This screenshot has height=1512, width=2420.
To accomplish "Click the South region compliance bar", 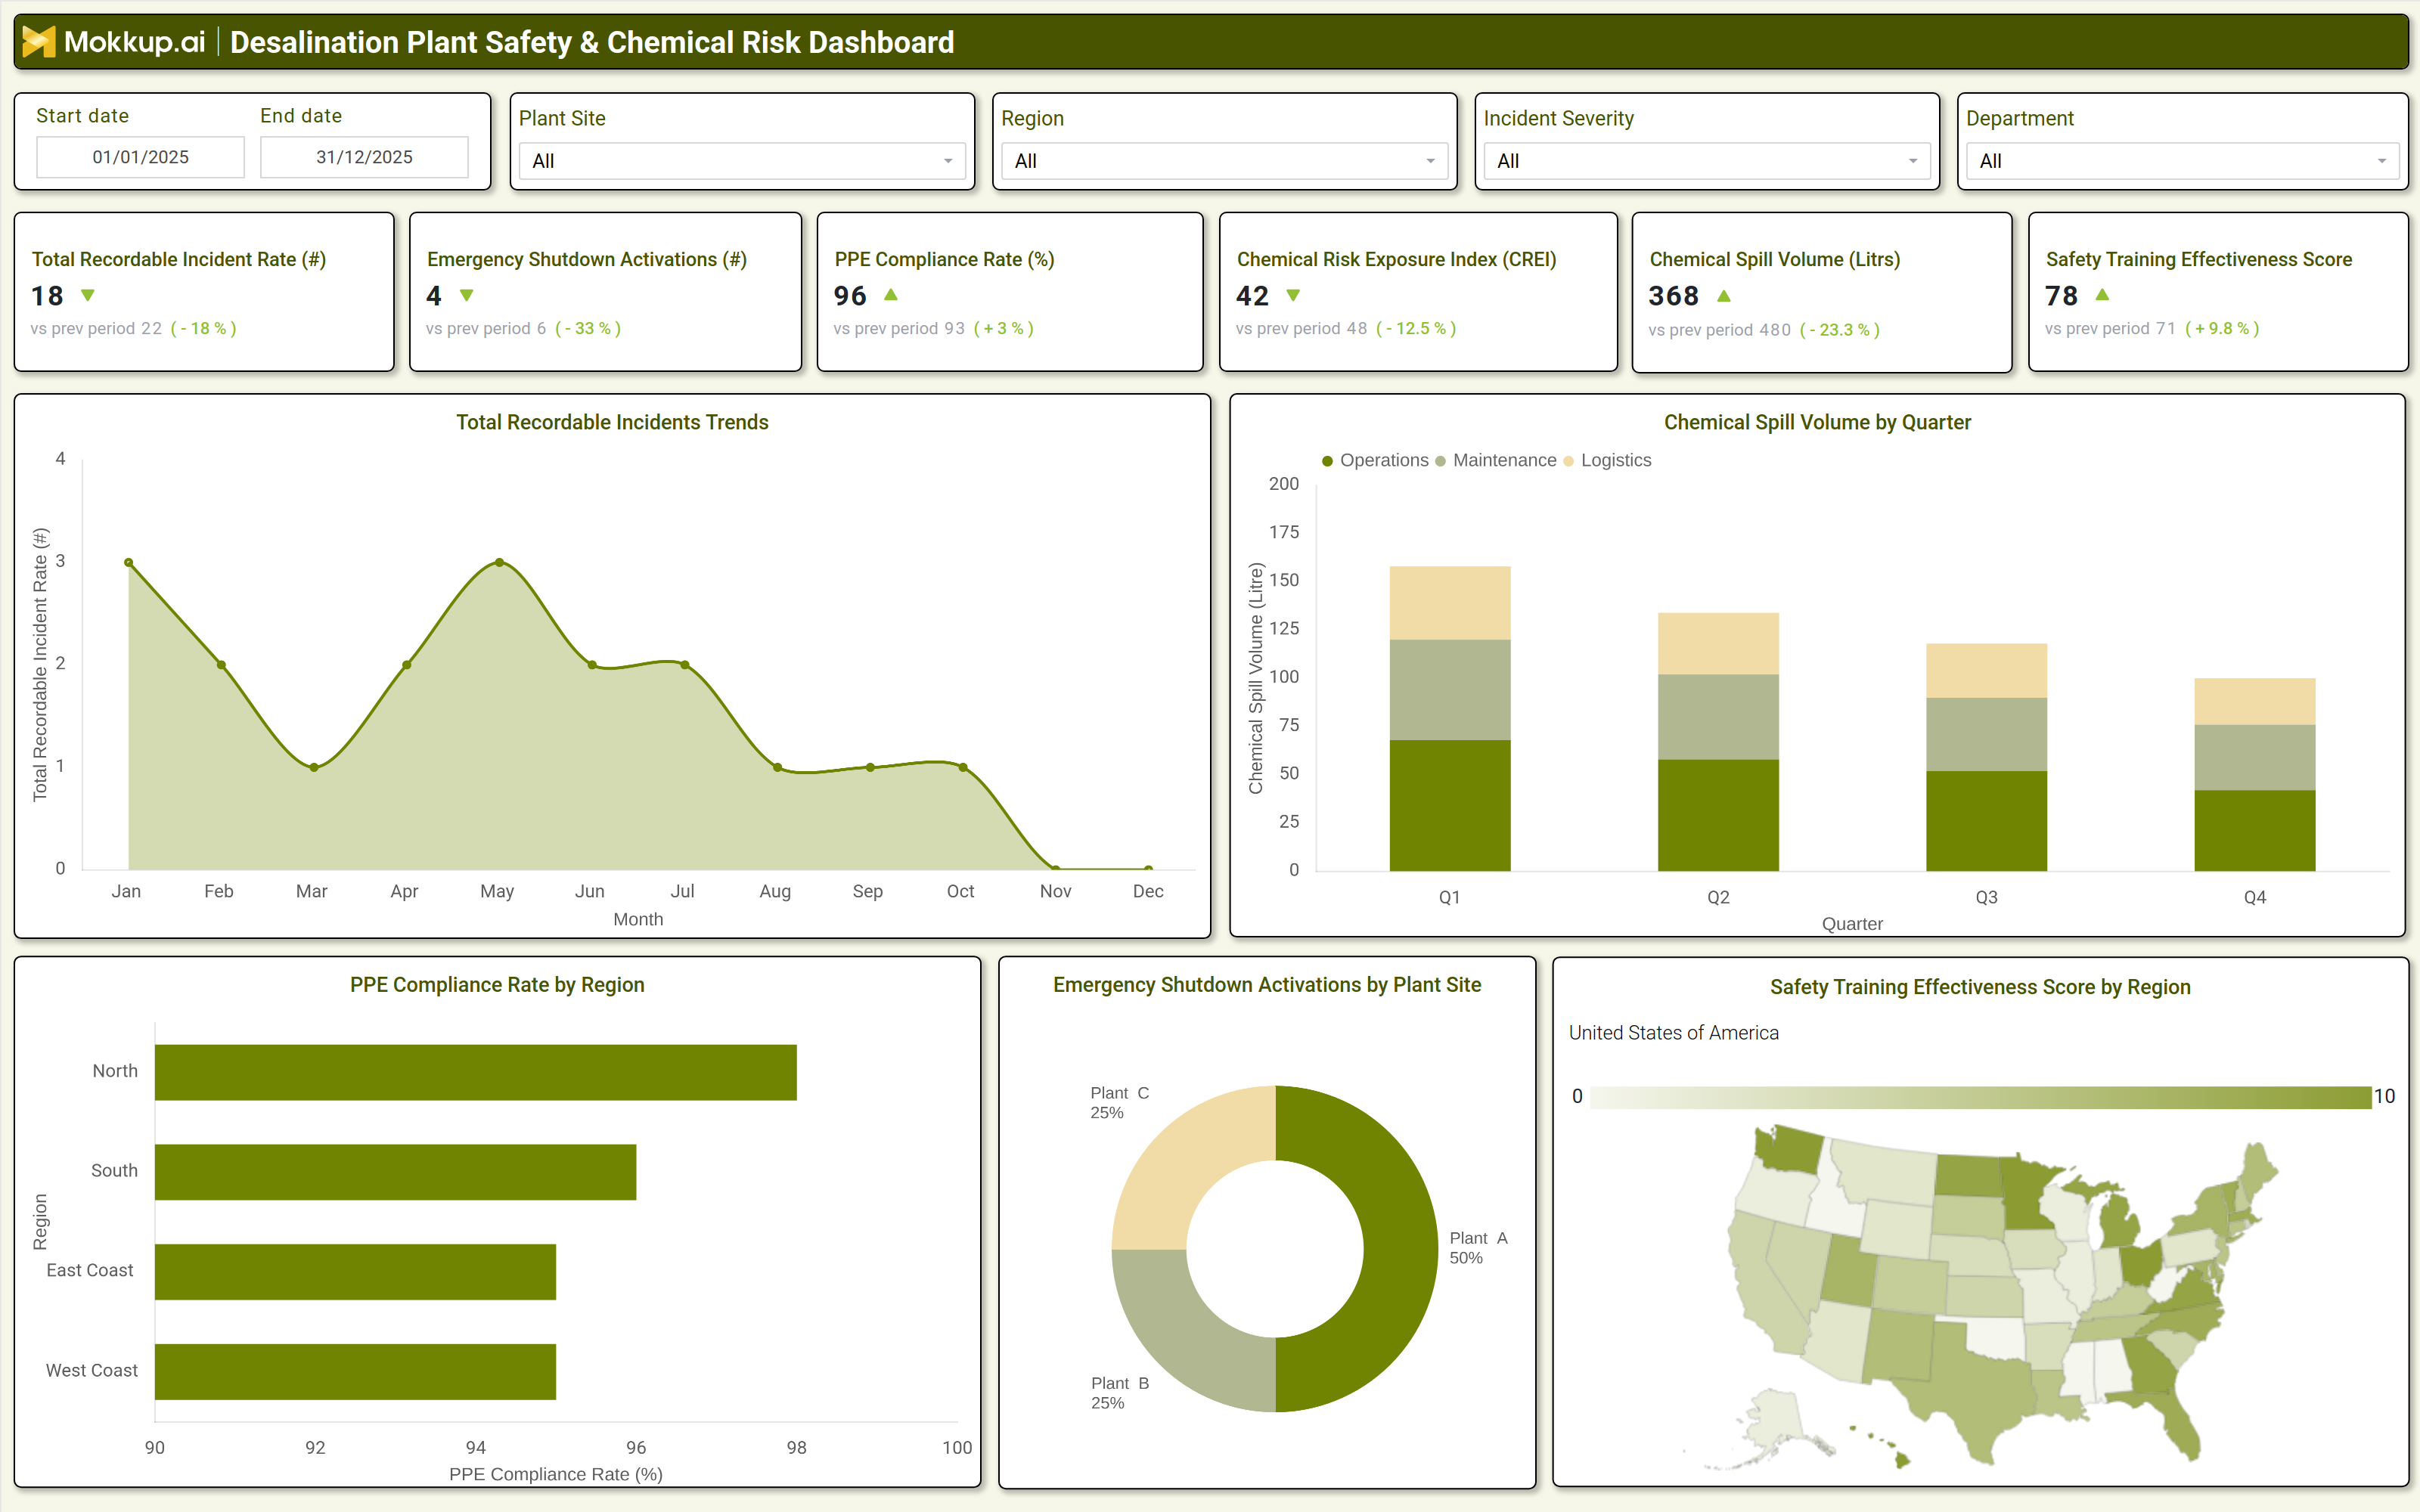I will pyautogui.click(x=395, y=1172).
